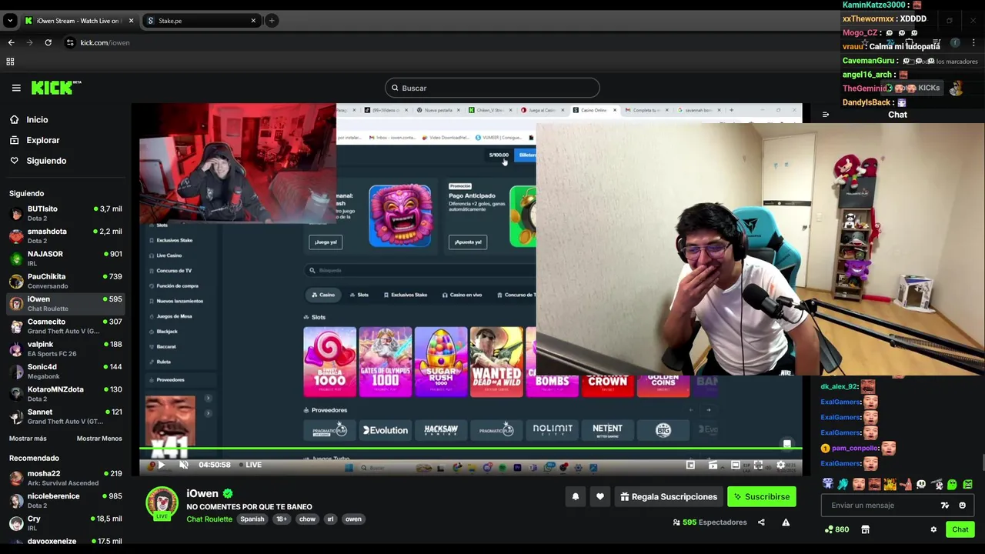Open 7TV emotes in chat input

point(945,506)
